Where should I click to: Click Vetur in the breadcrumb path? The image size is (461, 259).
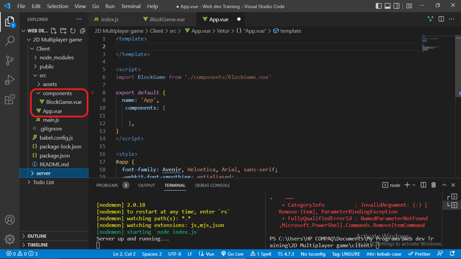223,31
